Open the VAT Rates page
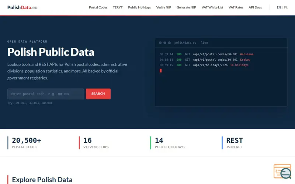The height and width of the screenshot is (184, 295). click(x=236, y=7)
